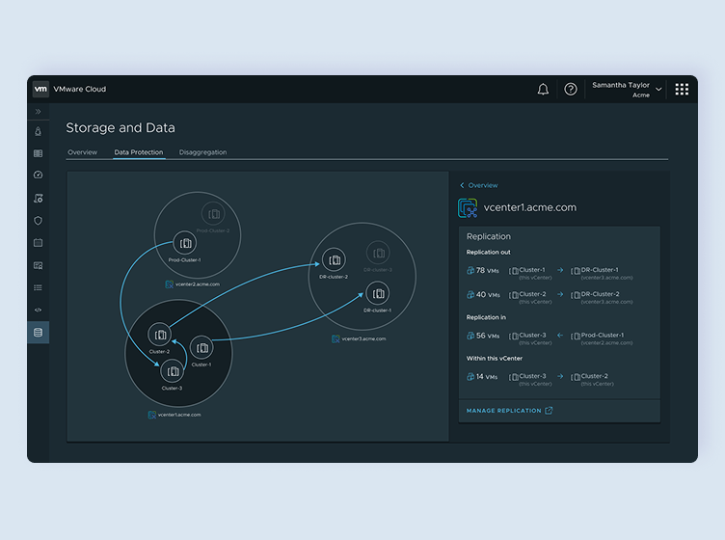
Task: Click the 40 VMs replication entry
Action: coord(484,294)
